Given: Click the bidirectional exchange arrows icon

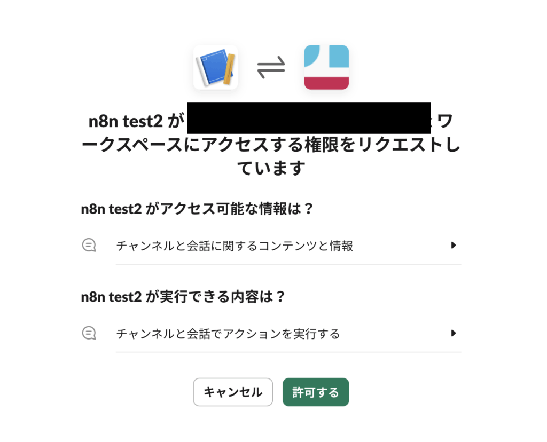Looking at the screenshot, I should 271,67.
